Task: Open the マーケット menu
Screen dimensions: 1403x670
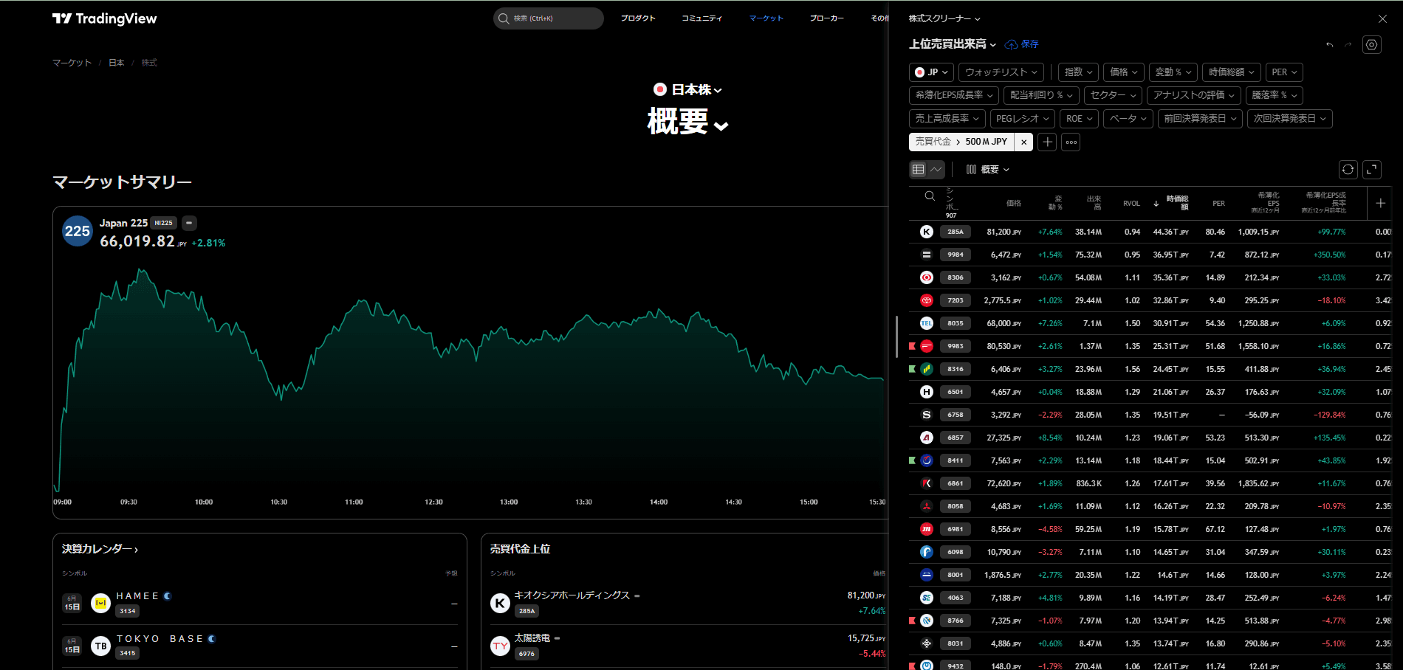Action: (x=766, y=18)
